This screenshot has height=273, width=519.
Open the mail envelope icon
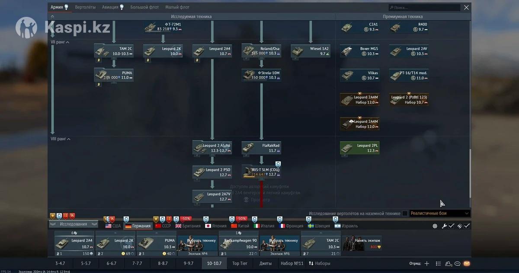pyautogui.click(x=467, y=263)
